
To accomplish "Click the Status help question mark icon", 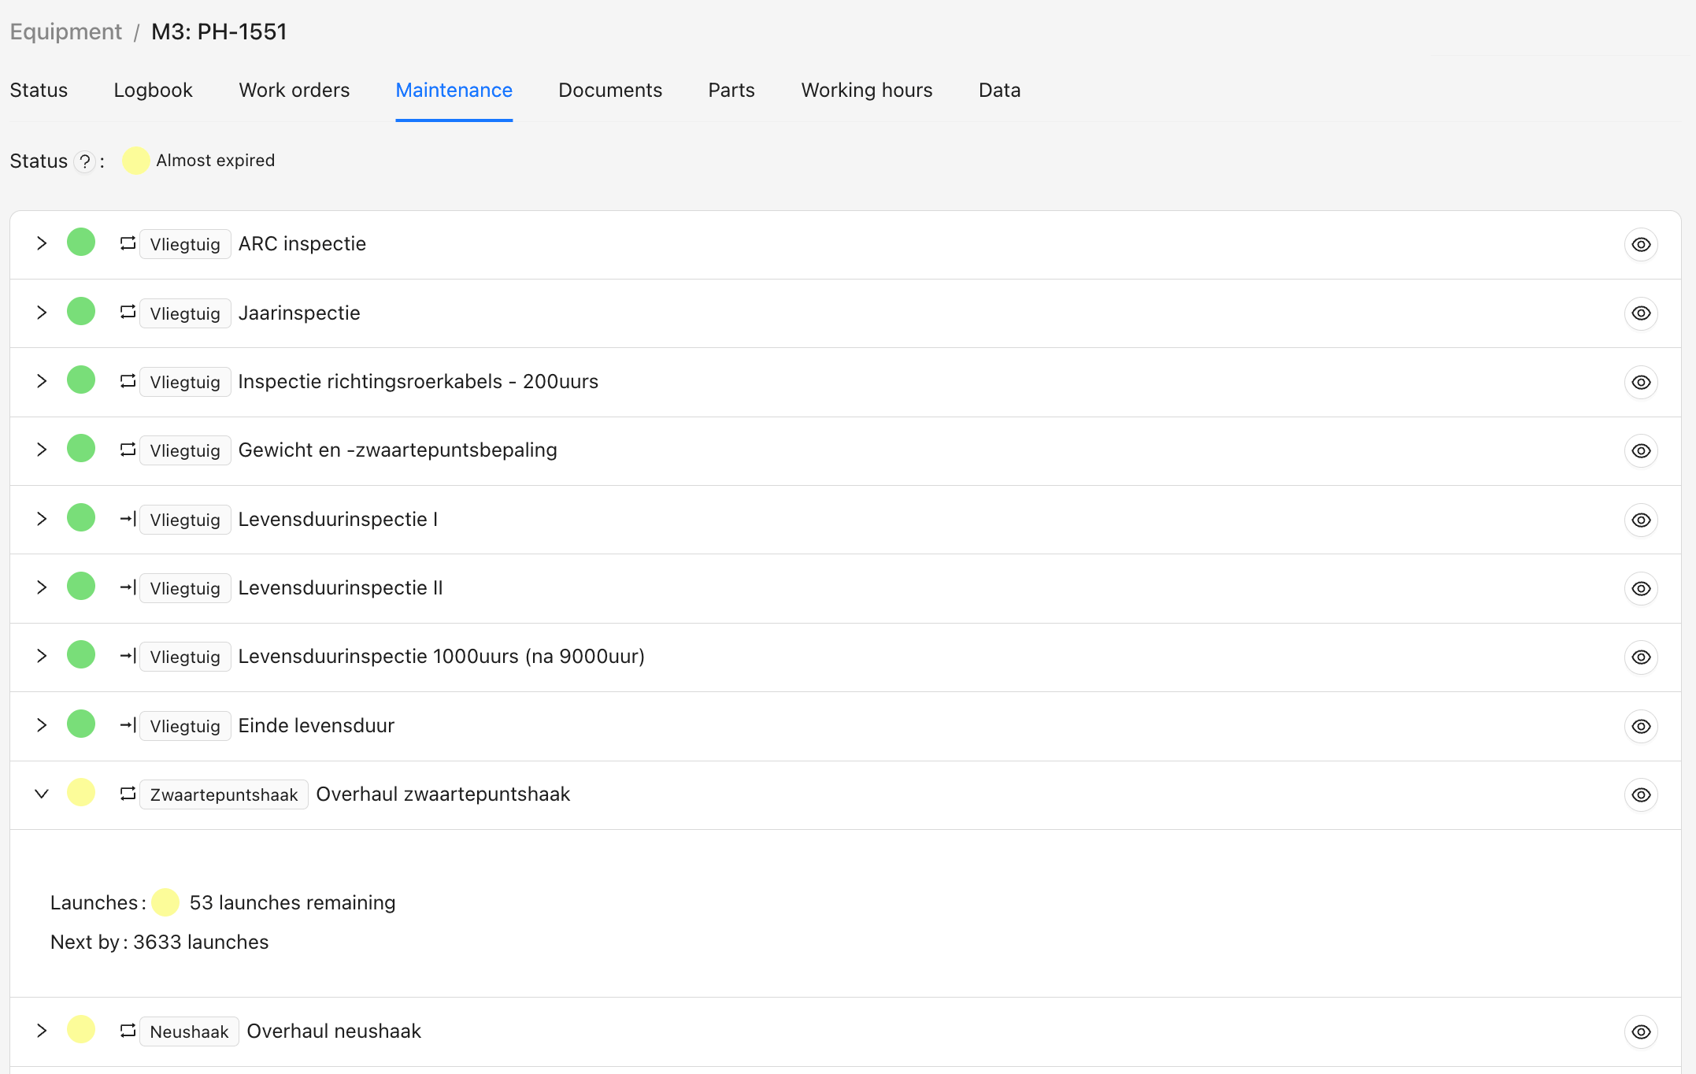I will tap(85, 161).
